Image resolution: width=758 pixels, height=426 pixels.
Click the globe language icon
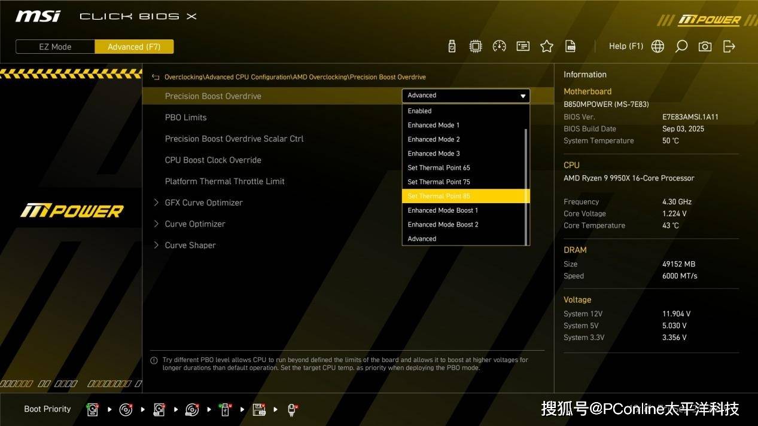pos(657,47)
